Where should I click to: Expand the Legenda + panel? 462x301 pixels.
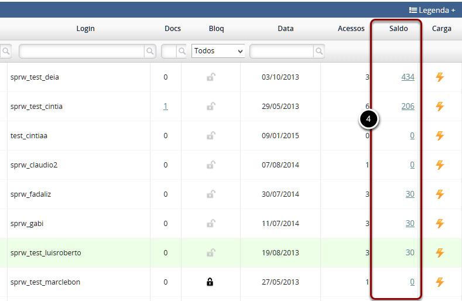432,10
